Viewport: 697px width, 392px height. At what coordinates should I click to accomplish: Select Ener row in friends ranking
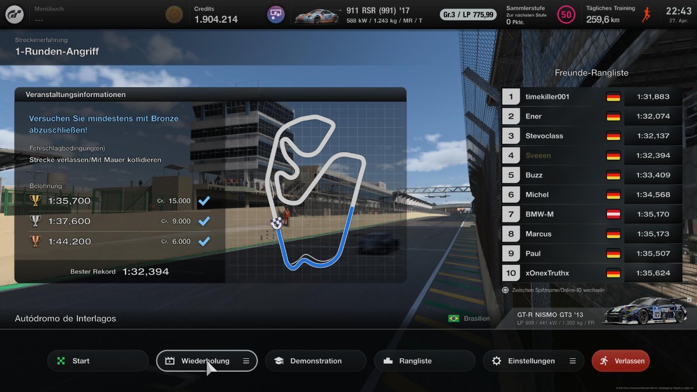592,116
